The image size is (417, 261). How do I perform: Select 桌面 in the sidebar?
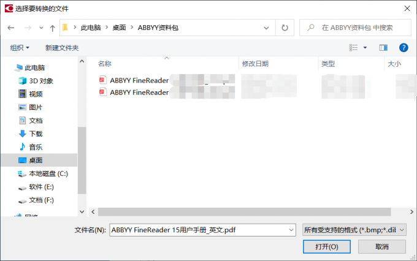39,161
